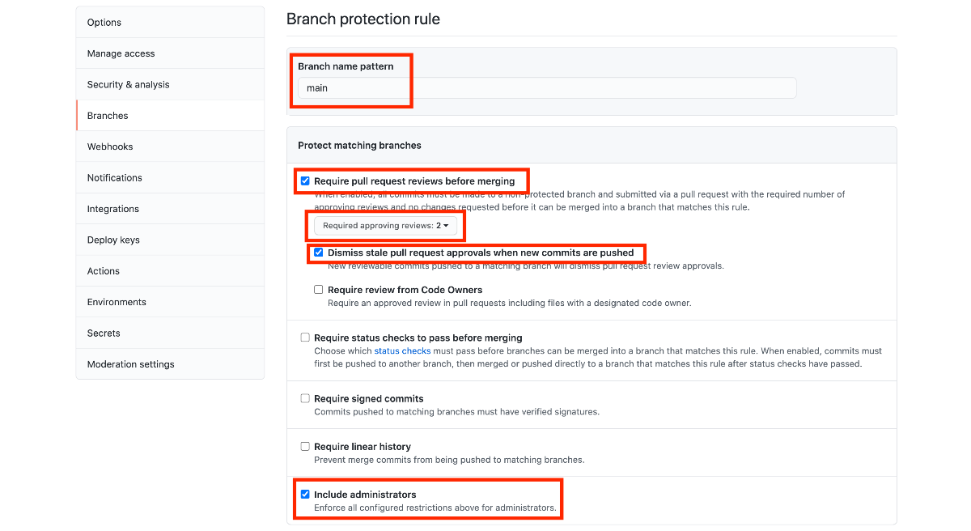Open Moderation settings in sidebar

click(x=170, y=364)
